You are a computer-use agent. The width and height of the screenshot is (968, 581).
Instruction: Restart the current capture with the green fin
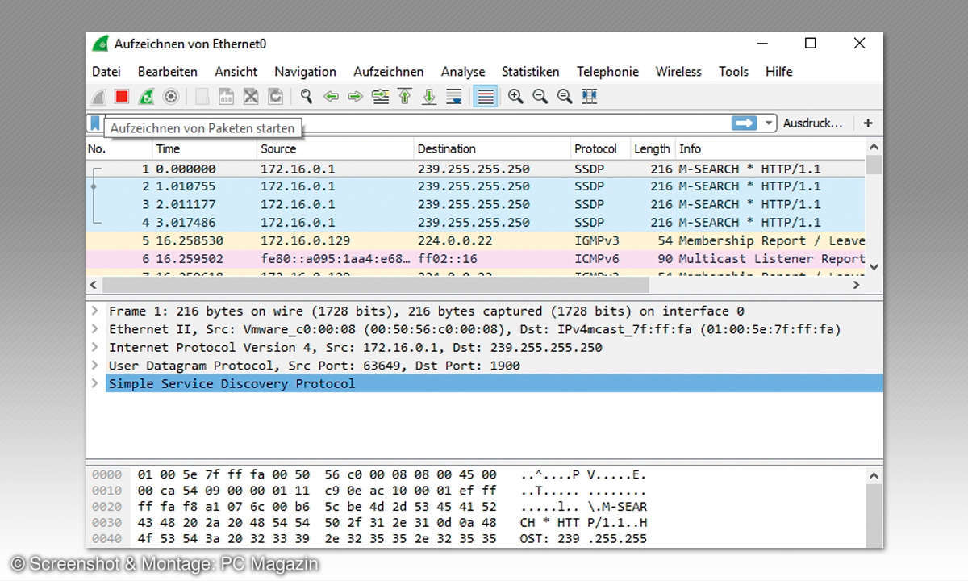[x=146, y=97]
